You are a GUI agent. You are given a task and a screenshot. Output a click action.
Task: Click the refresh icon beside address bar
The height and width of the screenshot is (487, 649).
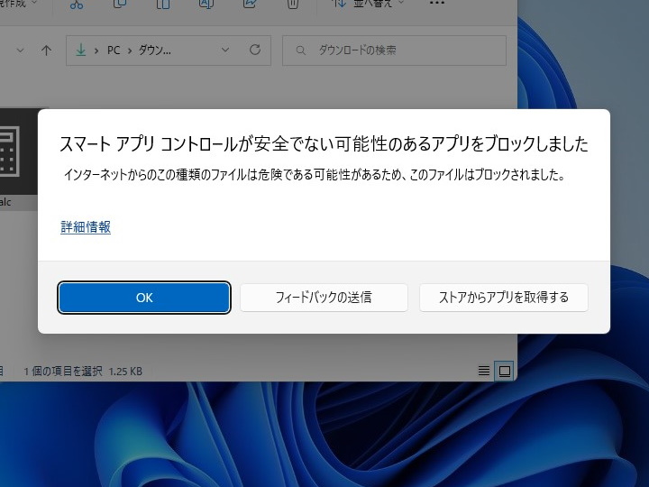point(255,51)
